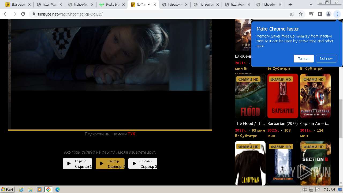The width and height of the screenshot is (343, 193).
Task: Click the video player frame
Action: coord(110,75)
